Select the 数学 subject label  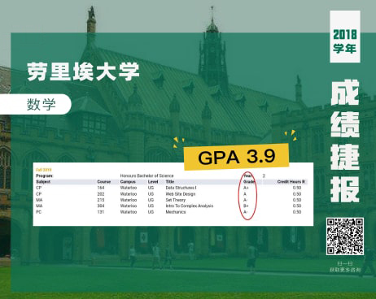point(41,104)
